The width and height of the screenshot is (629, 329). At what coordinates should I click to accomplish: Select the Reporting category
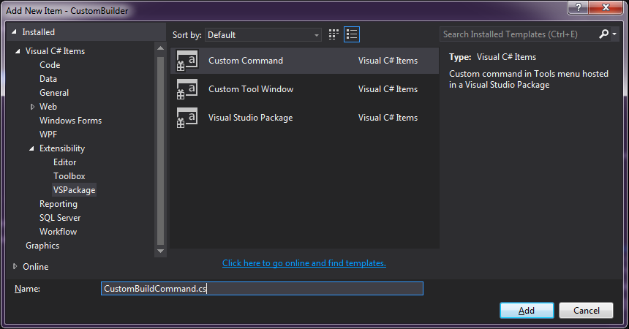pyautogui.click(x=59, y=204)
